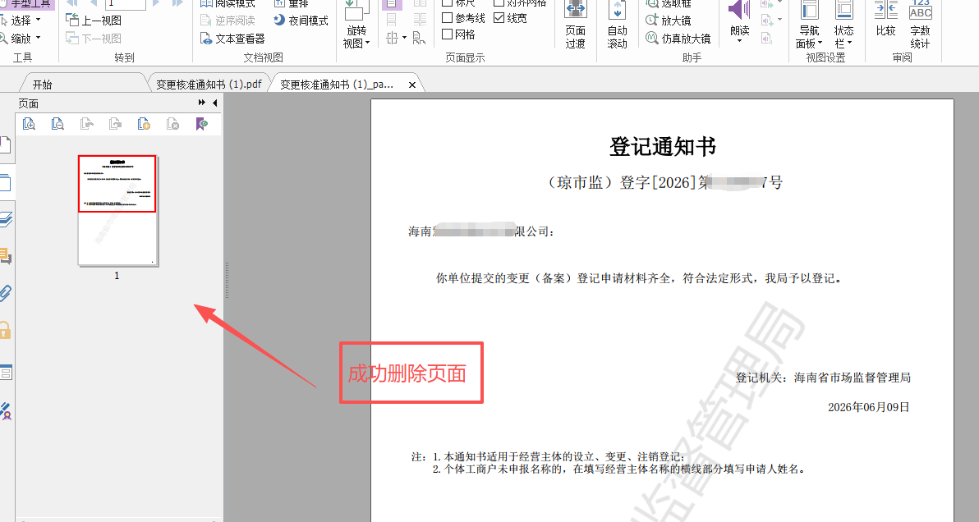Click the insert page icon in Pages panel
Image resolution: width=979 pixels, height=522 pixels.
(144, 123)
